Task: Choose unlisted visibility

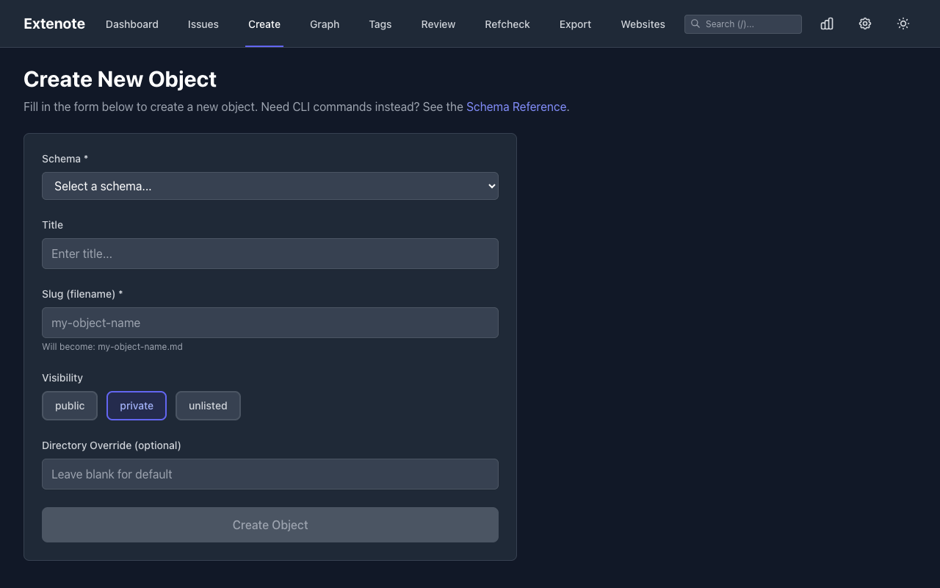Action: click(x=208, y=406)
